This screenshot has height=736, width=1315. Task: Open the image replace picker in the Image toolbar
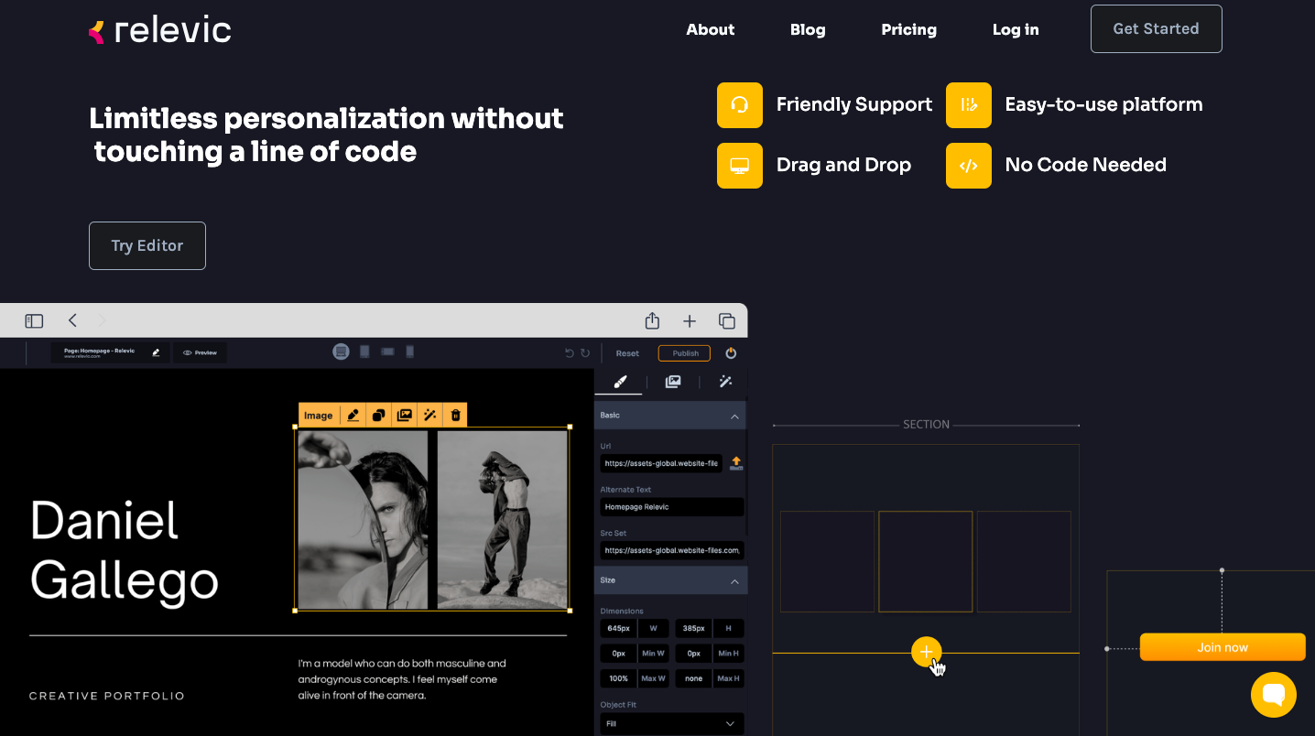[x=404, y=415]
